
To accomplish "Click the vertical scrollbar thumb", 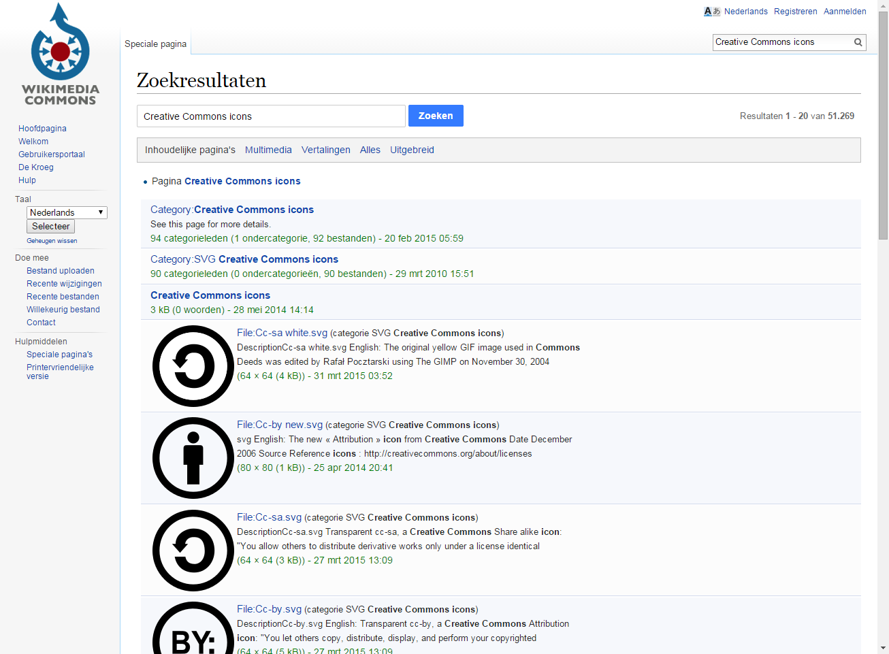I will tap(883, 126).
